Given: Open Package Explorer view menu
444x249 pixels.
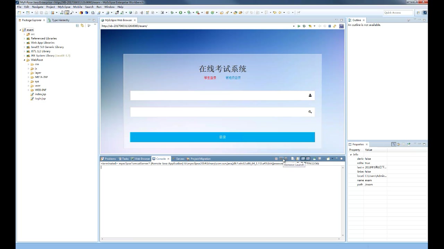Looking at the screenshot, I should pyautogui.click(x=95, y=25).
